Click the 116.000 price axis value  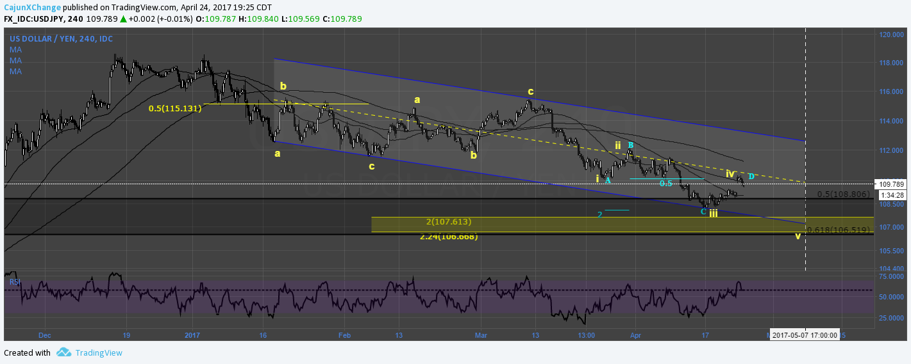click(891, 92)
